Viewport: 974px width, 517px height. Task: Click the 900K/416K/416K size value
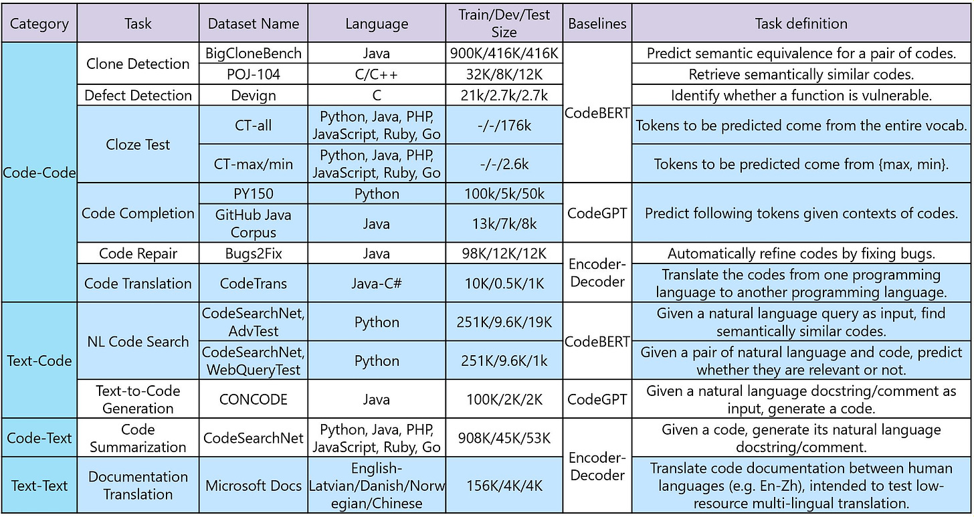click(504, 54)
